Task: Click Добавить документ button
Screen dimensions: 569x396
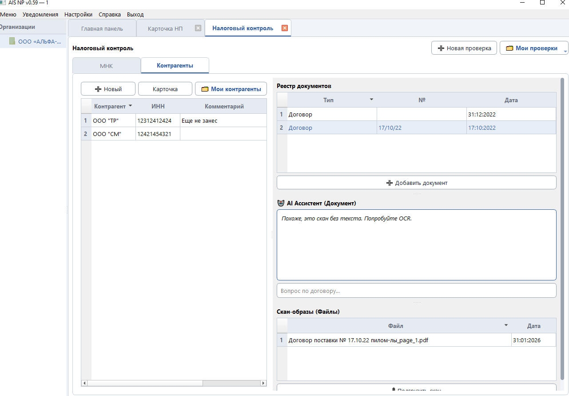Action: click(416, 183)
